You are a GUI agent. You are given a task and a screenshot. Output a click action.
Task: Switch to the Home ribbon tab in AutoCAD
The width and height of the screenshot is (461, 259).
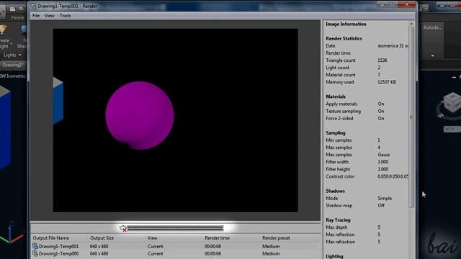point(17,17)
